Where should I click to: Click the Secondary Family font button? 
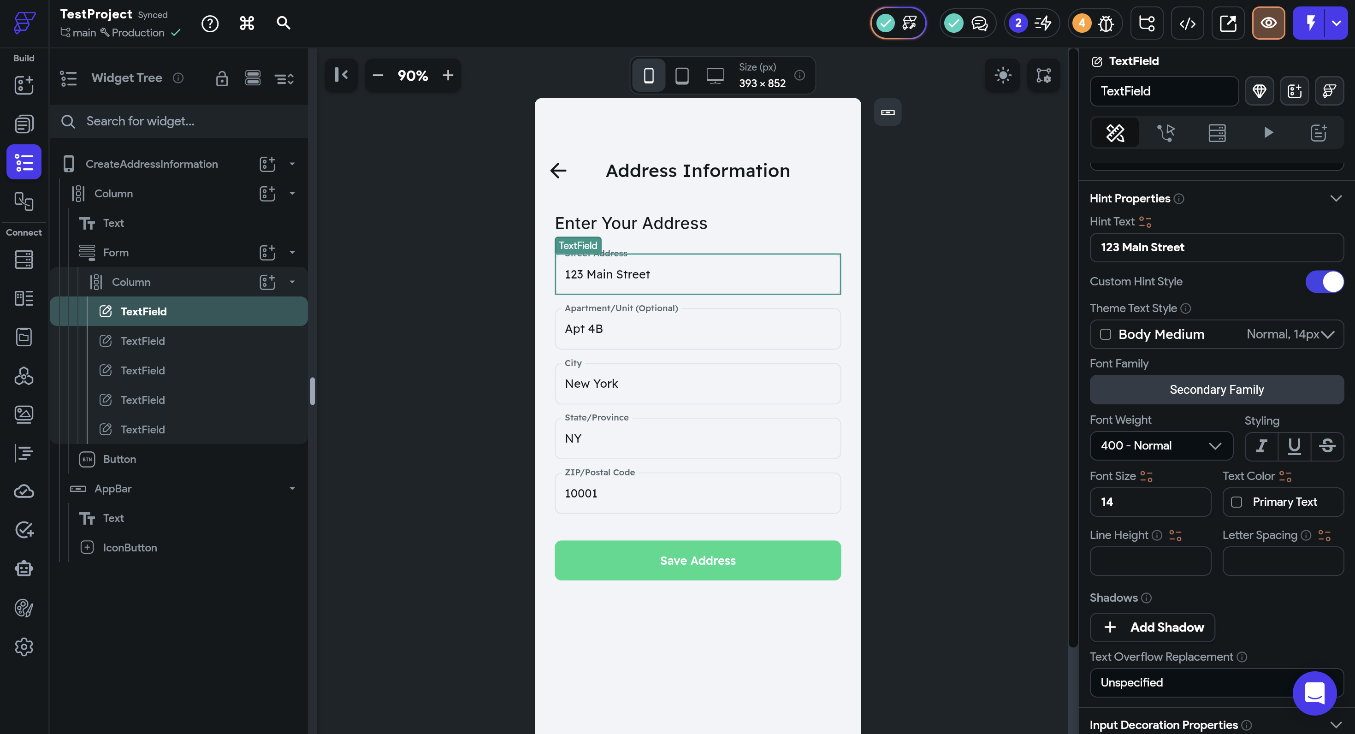pos(1216,390)
